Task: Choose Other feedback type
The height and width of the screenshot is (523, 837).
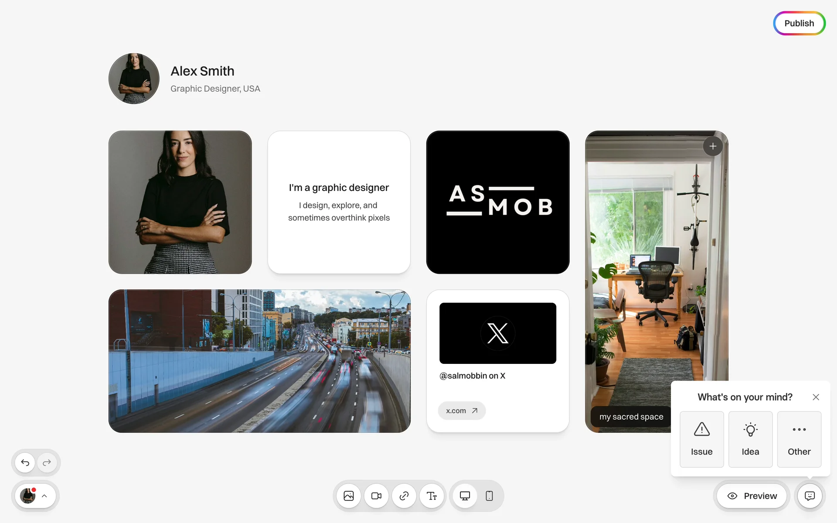Action: coord(799,439)
